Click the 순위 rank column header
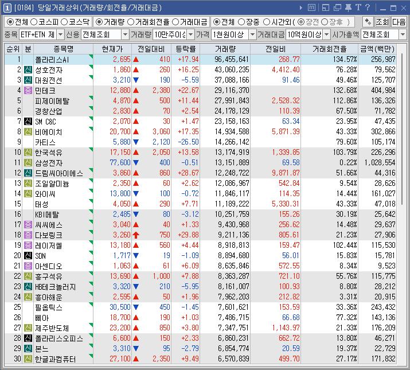This screenshot has width=410, height=370. click(13, 49)
